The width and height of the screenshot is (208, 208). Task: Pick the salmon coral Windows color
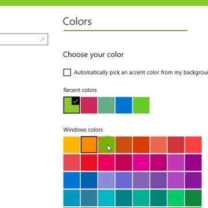point(158,145)
